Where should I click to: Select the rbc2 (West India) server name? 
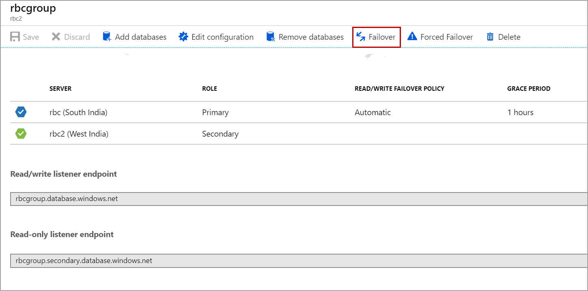pos(79,134)
